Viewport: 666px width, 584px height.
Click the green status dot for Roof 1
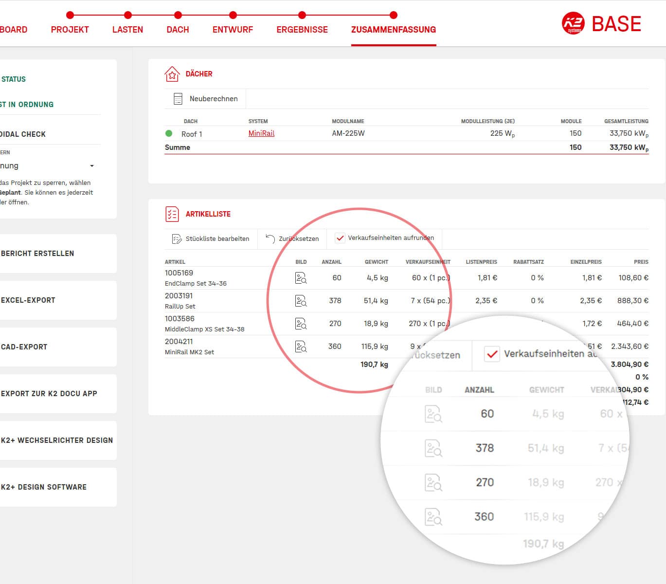(169, 133)
